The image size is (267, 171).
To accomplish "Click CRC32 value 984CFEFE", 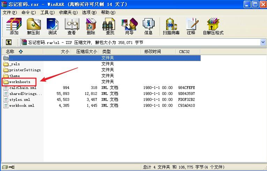I will click(x=186, y=88).
